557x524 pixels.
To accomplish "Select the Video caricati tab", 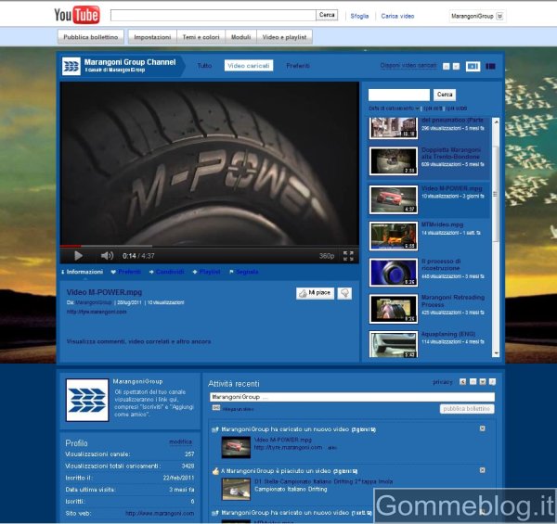I will tap(249, 66).
